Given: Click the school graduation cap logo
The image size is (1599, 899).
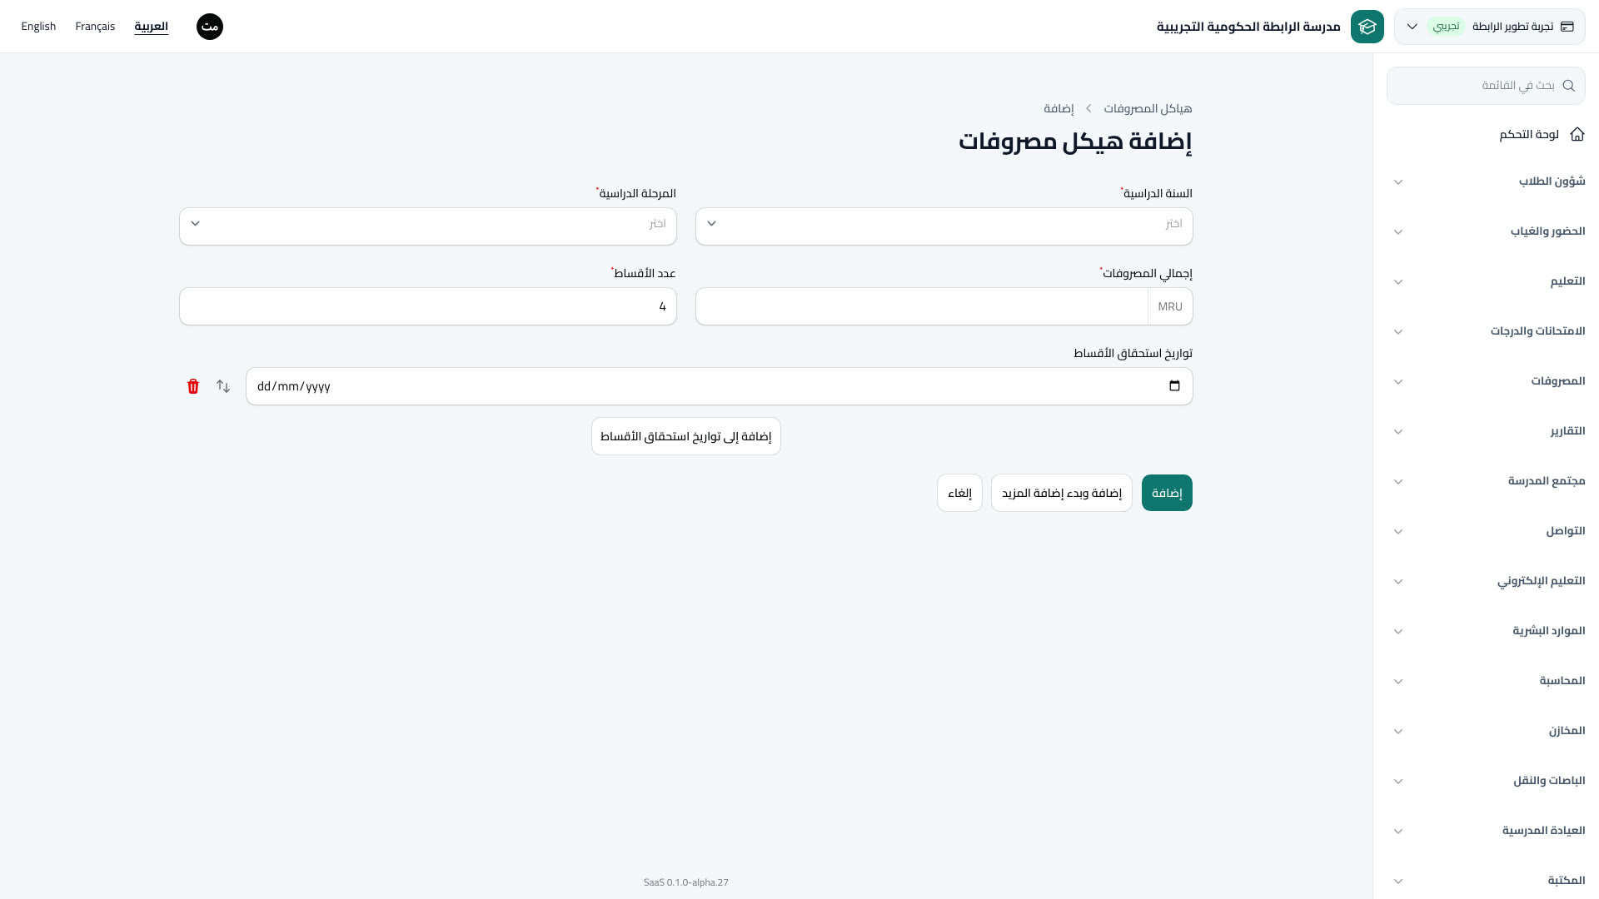Looking at the screenshot, I should coord(1367,27).
